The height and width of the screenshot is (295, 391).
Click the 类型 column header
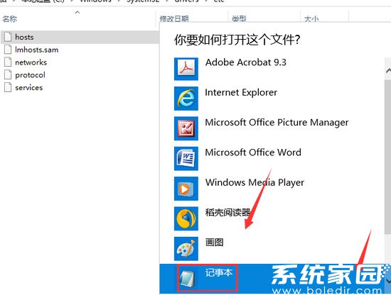239,18
